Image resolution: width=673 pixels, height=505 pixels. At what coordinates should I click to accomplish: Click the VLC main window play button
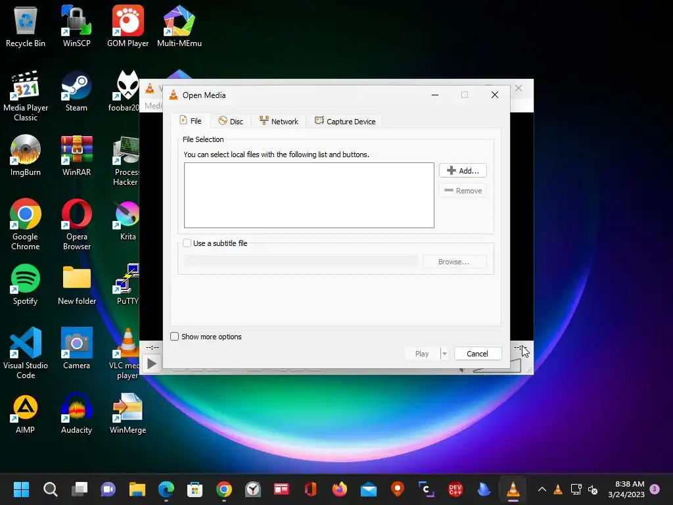click(x=152, y=364)
